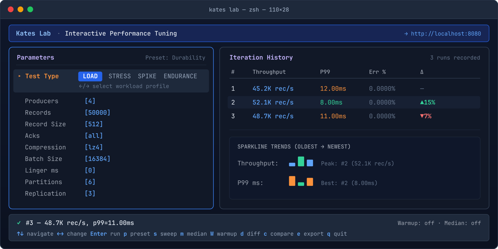Viewport: 498px width, 249px height.
Task: Click the s sweep shortcut hint
Action: pos(165,234)
